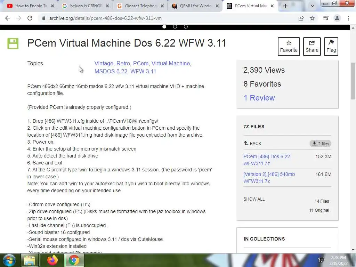This screenshot has width=356, height=267.
Task: Click the browser forward arrow
Action: click(19, 18)
